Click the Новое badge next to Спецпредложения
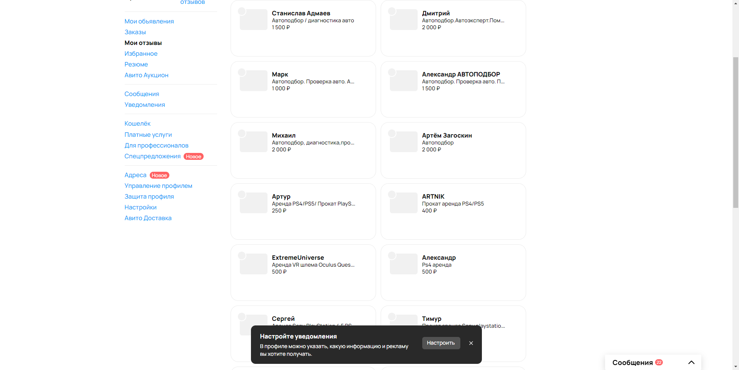The image size is (739, 370). [x=194, y=156]
